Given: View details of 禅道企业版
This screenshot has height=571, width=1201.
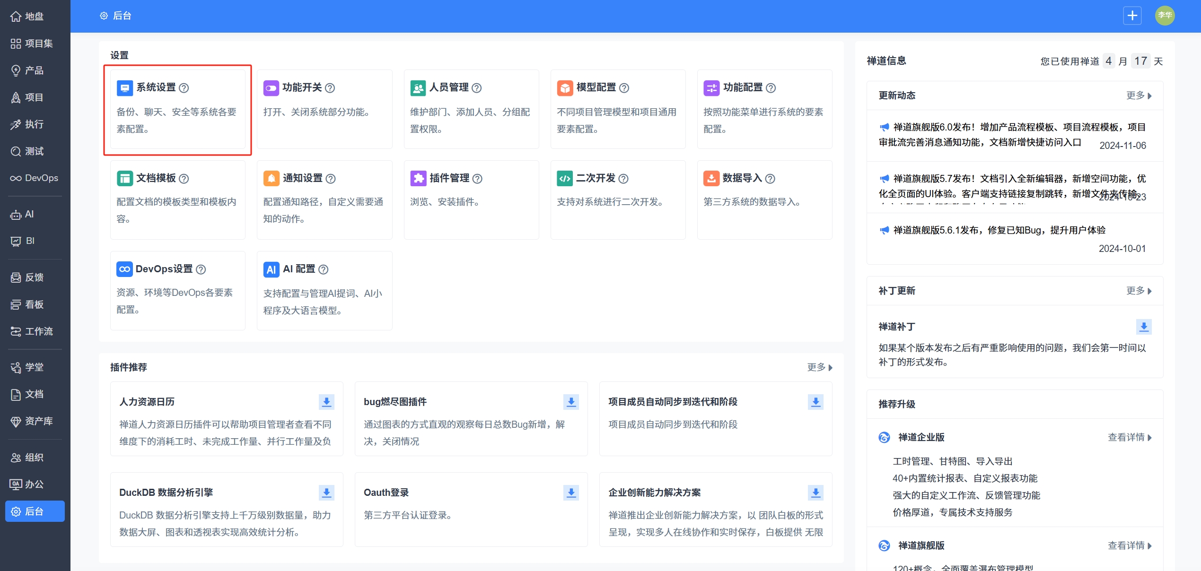Looking at the screenshot, I should 1129,437.
